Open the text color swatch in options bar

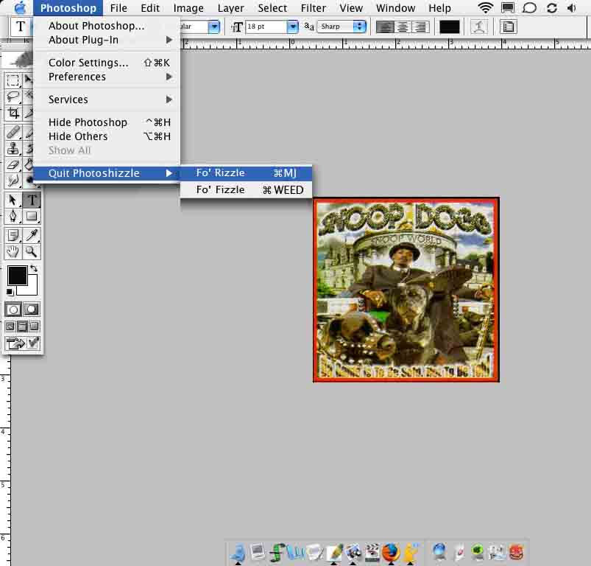point(449,27)
